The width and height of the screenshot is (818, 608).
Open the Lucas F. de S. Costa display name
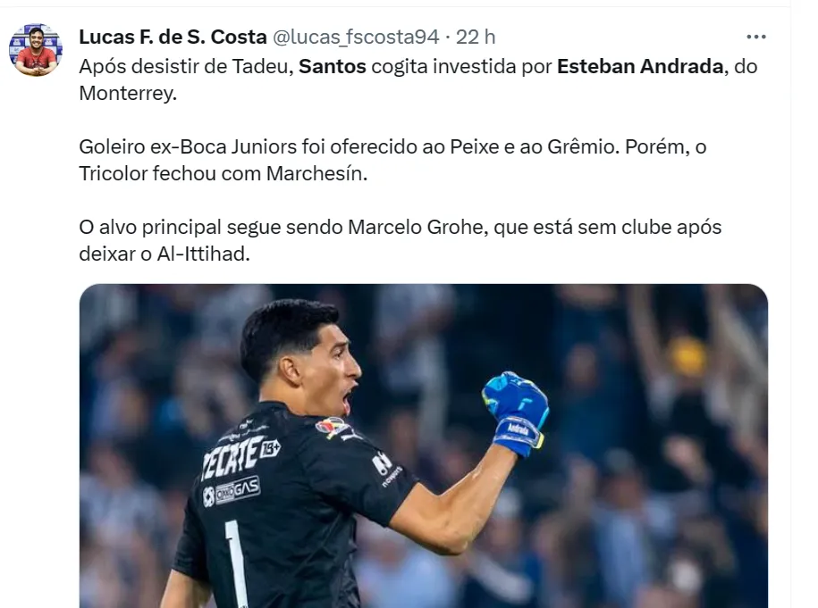click(x=173, y=37)
